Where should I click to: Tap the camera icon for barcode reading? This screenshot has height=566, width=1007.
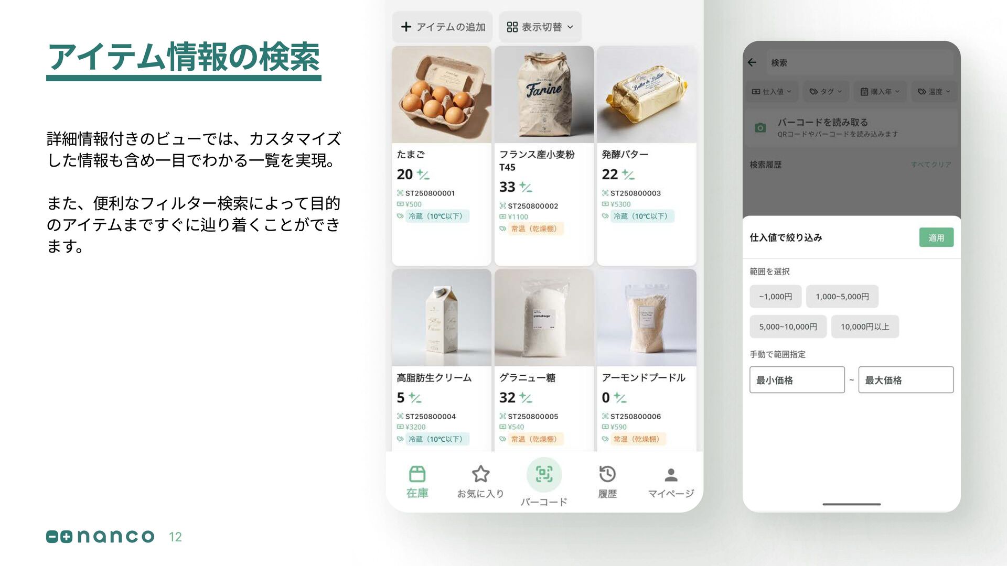[x=760, y=127]
